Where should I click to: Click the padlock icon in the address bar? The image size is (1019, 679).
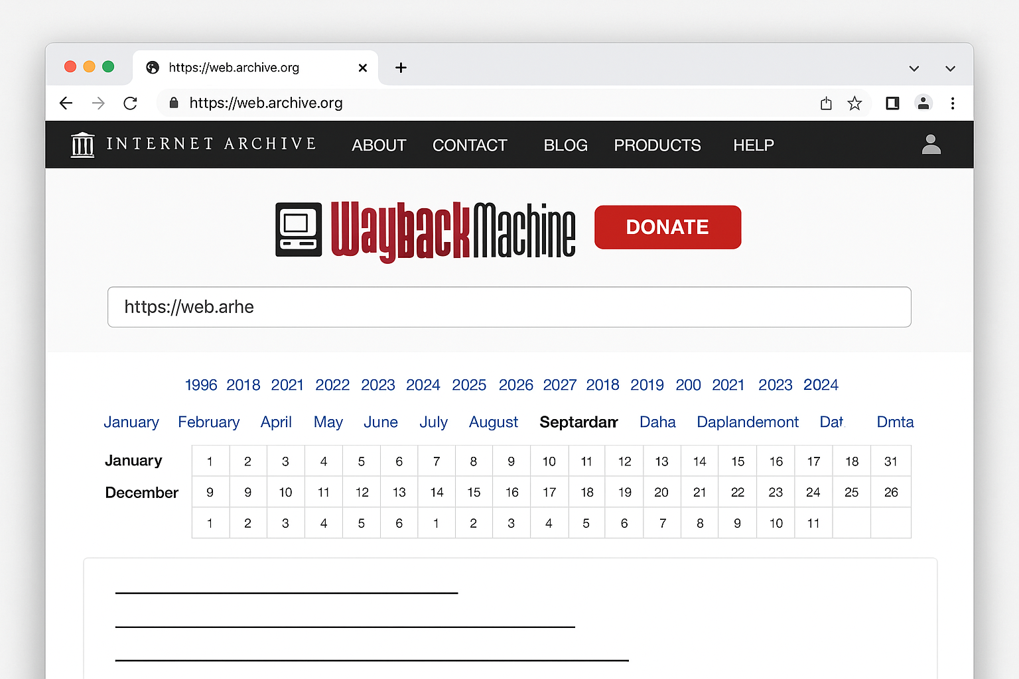coord(173,103)
